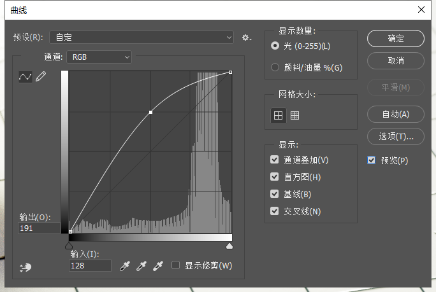Select the curve point editing tool

[25, 76]
